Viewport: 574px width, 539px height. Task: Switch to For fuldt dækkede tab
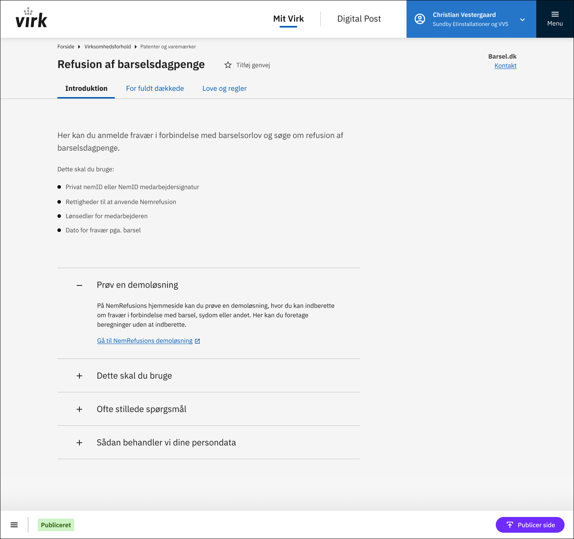(x=155, y=88)
